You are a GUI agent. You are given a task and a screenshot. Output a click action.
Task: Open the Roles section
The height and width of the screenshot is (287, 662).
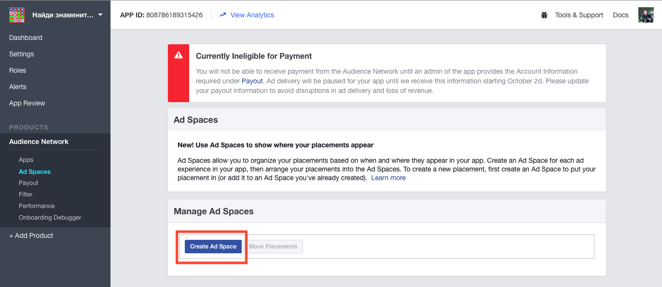(17, 70)
